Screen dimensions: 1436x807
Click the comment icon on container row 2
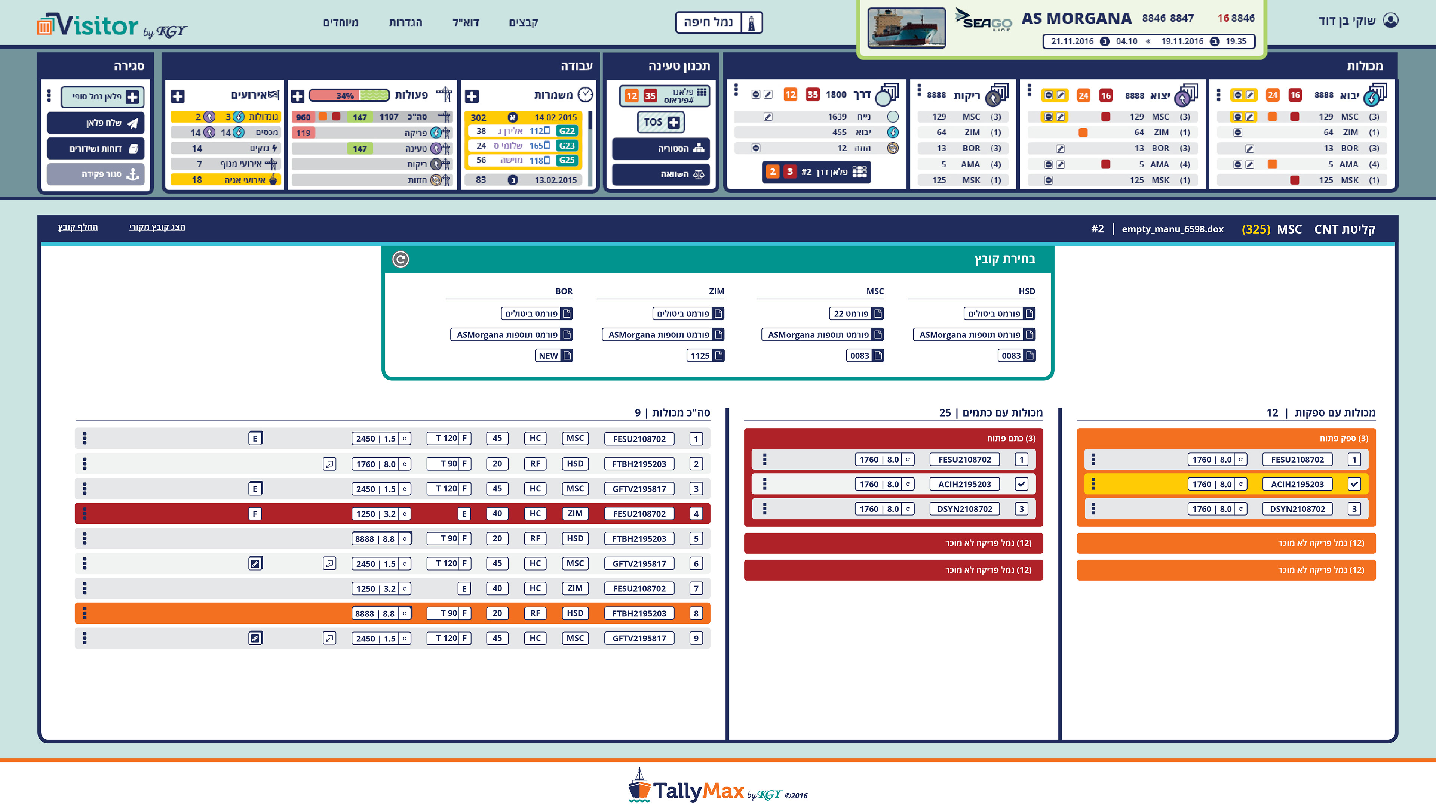coord(329,463)
